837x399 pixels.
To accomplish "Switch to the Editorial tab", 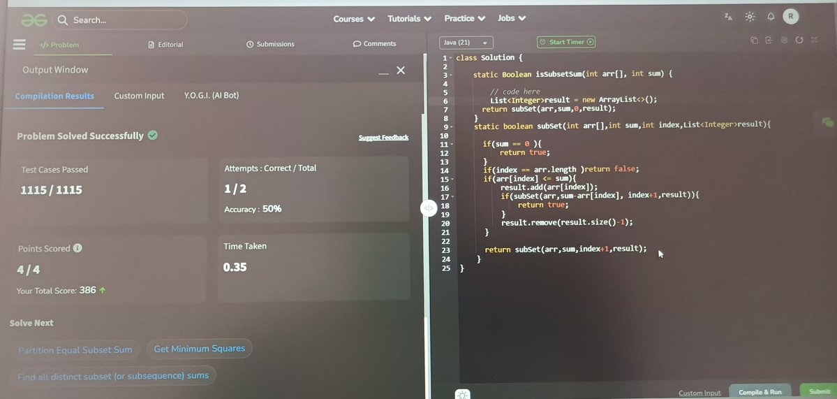I will click(165, 44).
